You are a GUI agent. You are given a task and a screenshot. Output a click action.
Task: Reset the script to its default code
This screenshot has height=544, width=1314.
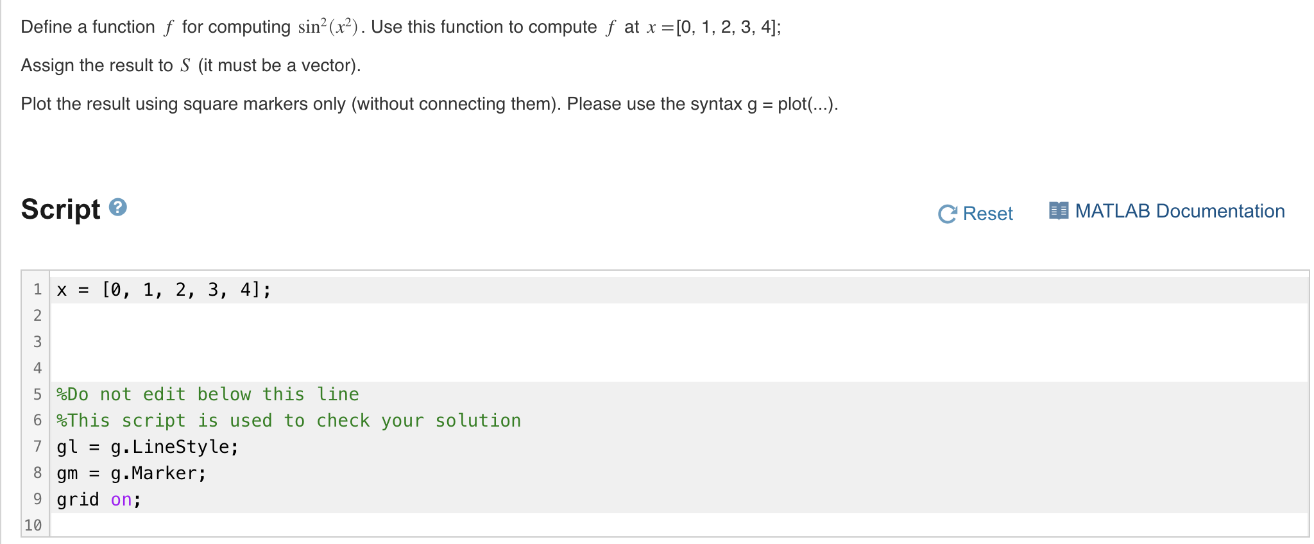pyautogui.click(x=986, y=213)
